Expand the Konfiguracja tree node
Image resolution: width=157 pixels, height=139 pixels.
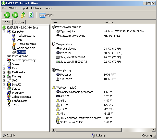(x=4, y=101)
